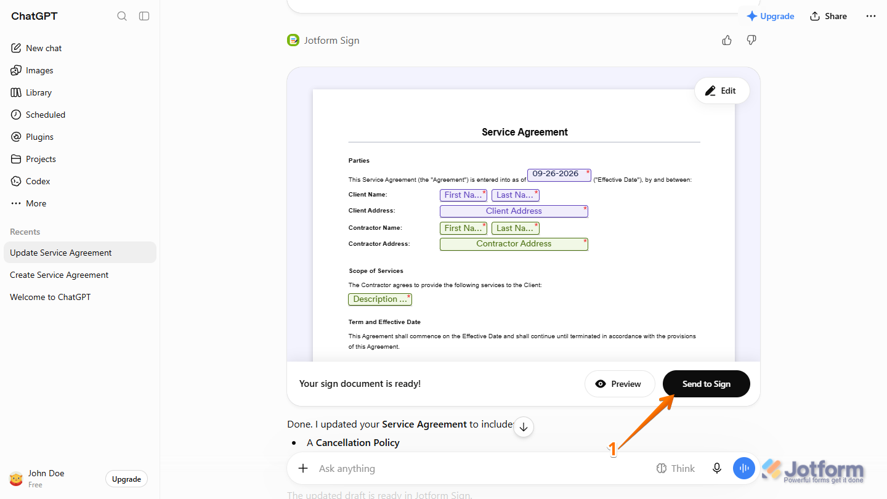Click the Service Agreement document title
The image size is (887, 499).
[x=525, y=132]
